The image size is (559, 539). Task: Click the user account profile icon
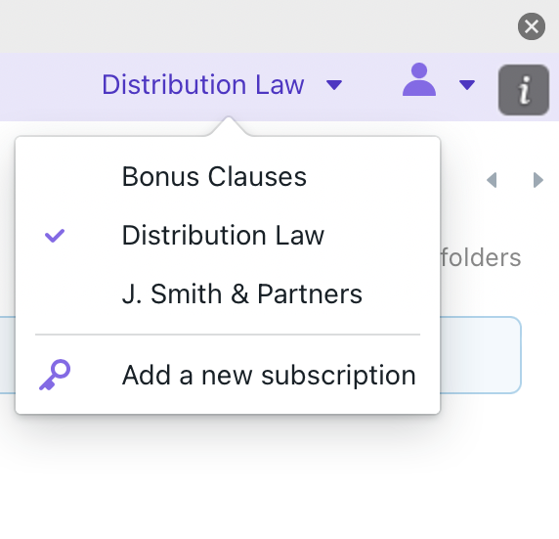click(419, 79)
